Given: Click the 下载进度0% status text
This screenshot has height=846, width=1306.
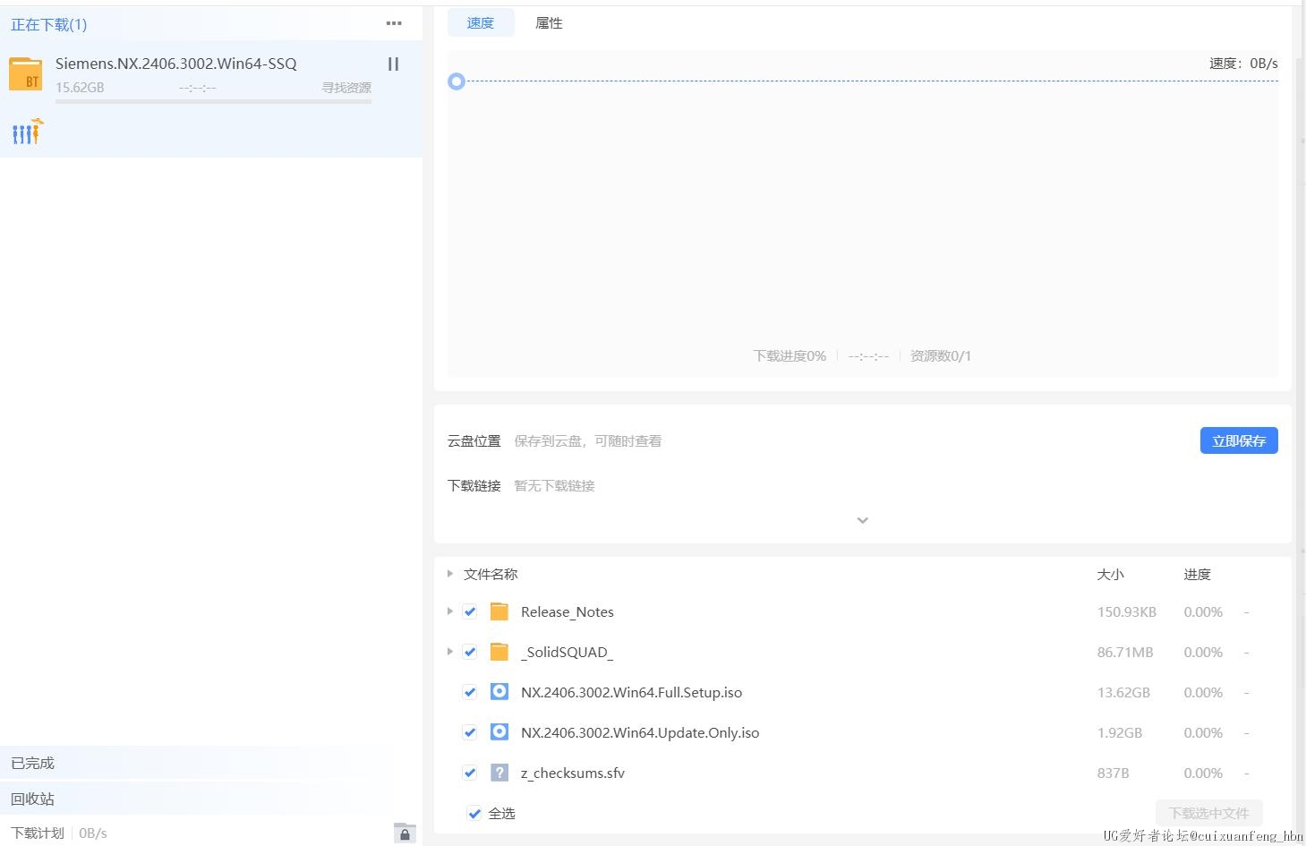Looking at the screenshot, I should click(x=790, y=355).
